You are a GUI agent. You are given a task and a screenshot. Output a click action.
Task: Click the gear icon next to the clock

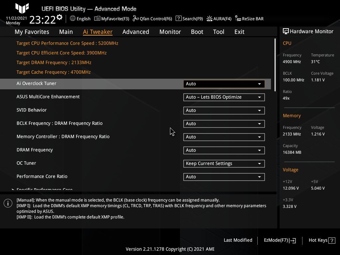point(59,17)
